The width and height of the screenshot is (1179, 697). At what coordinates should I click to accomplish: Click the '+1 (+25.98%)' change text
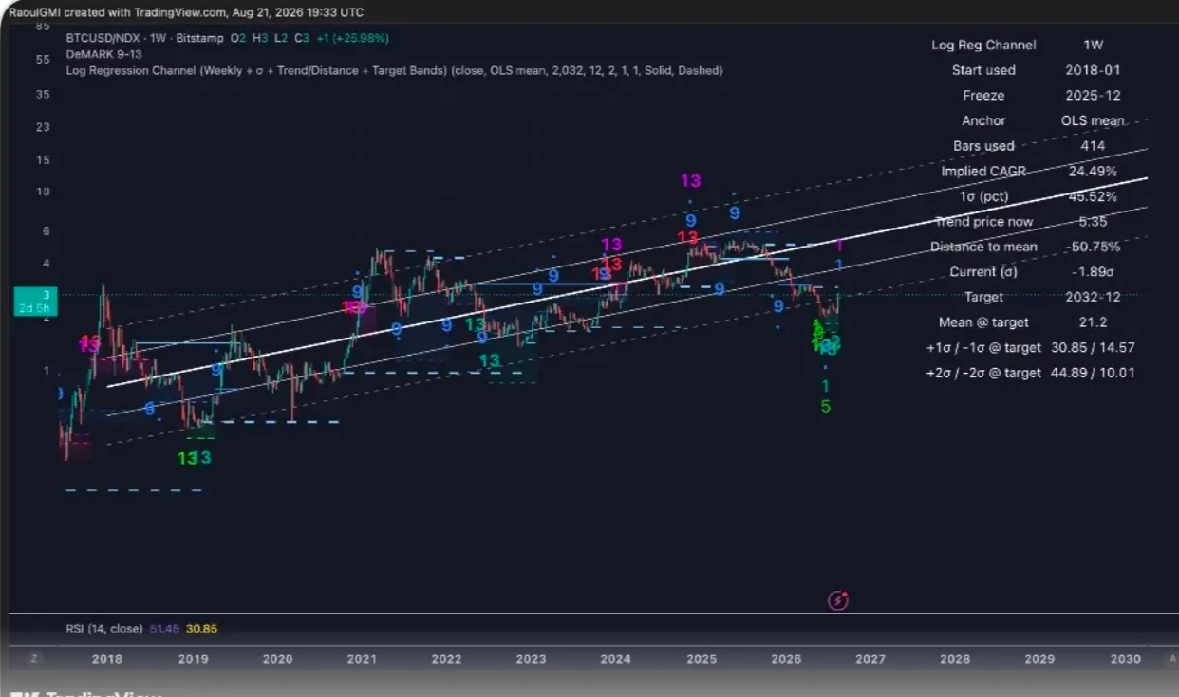click(352, 38)
